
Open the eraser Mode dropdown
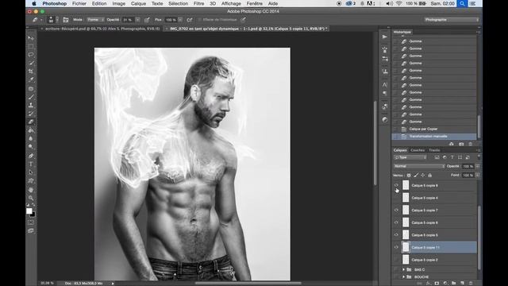tap(95, 20)
